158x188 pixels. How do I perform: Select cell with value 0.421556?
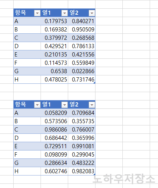click(82, 55)
